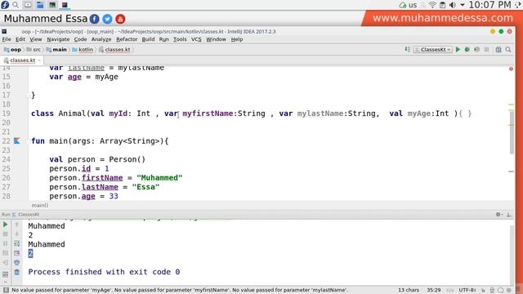
Task: Collapse main function using line 22 fold marker
Action: pyautogui.click(x=28, y=141)
